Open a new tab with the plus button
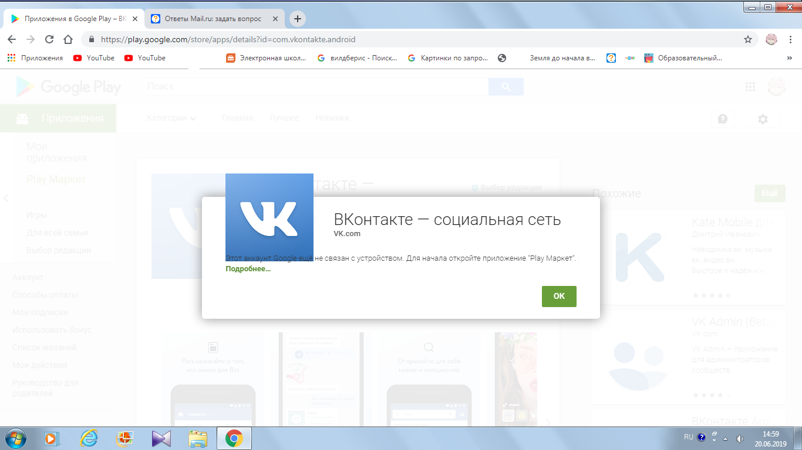 (298, 19)
